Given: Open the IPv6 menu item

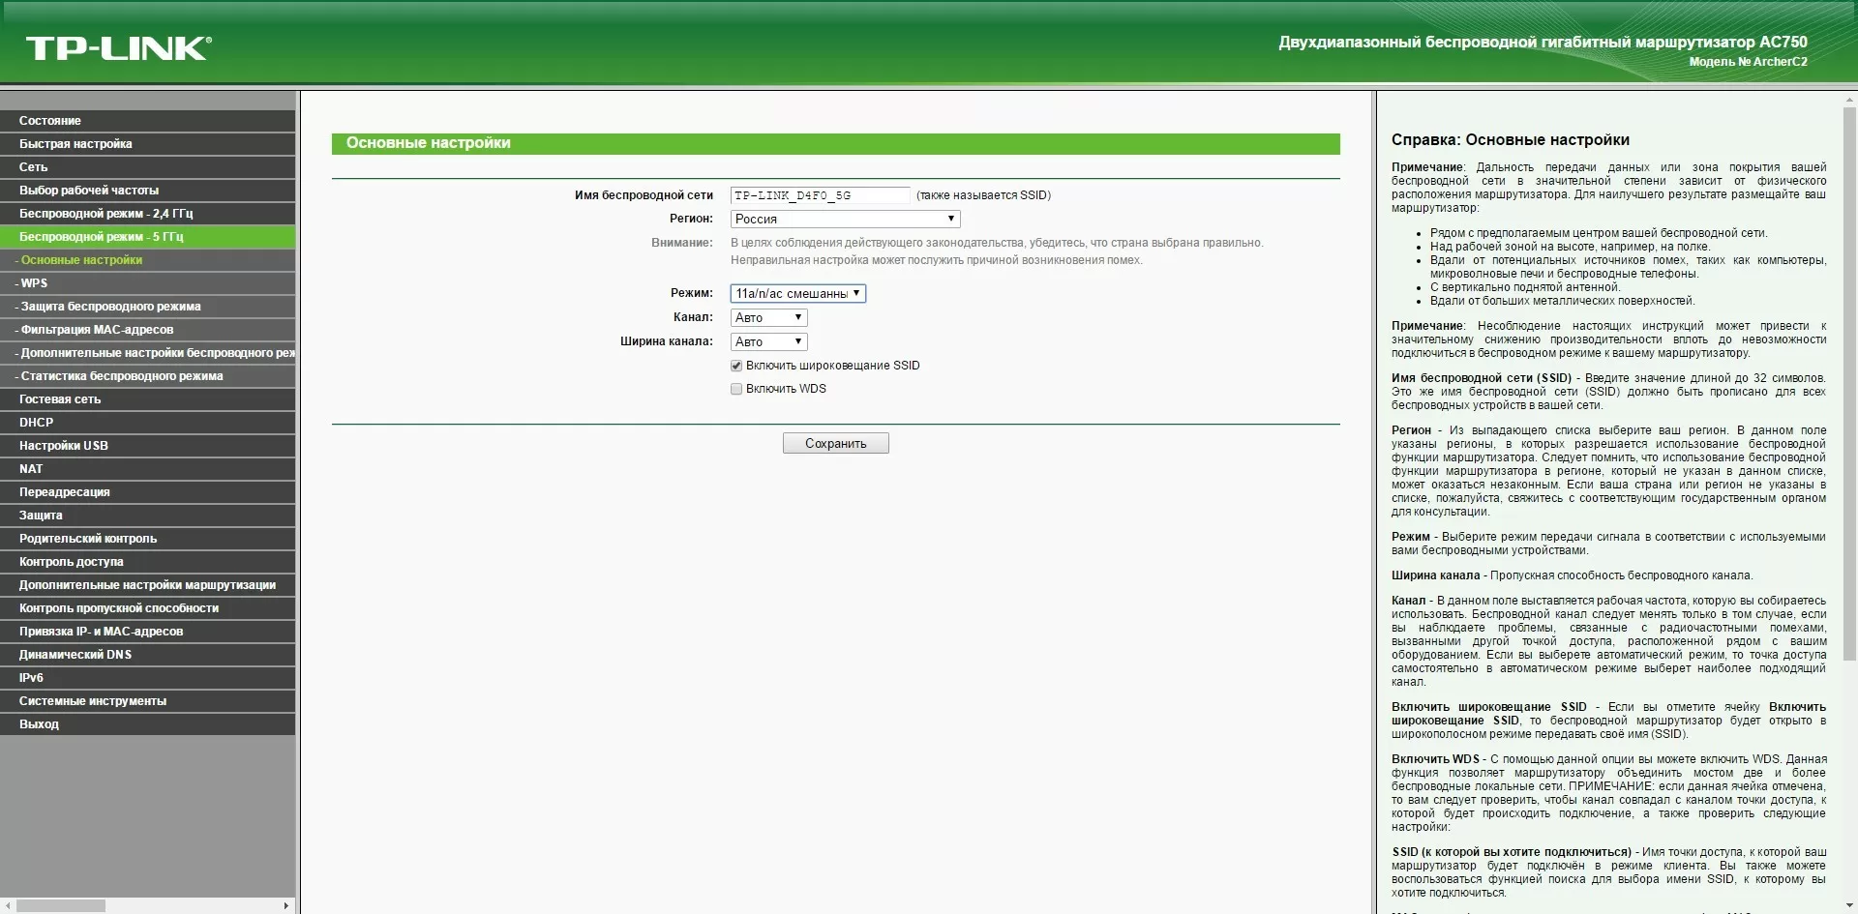Looking at the screenshot, I should click(x=147, y=678).
